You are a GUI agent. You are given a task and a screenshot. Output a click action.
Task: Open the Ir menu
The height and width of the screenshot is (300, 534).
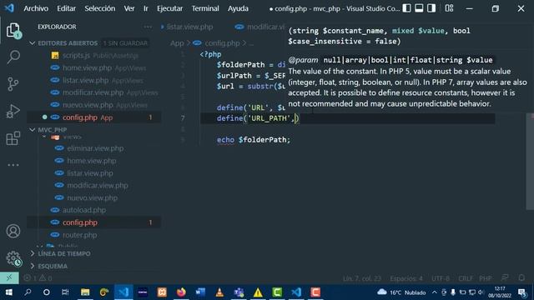(x=146, y=8)
